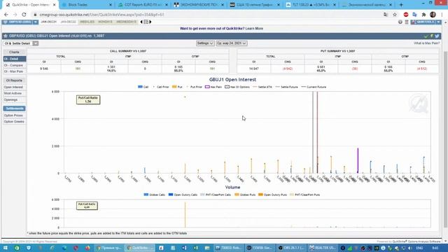Open Edge browser from the taskbar
Image resolution: width=448 pixels, height=252 pixels.
[x=64, y=248]
